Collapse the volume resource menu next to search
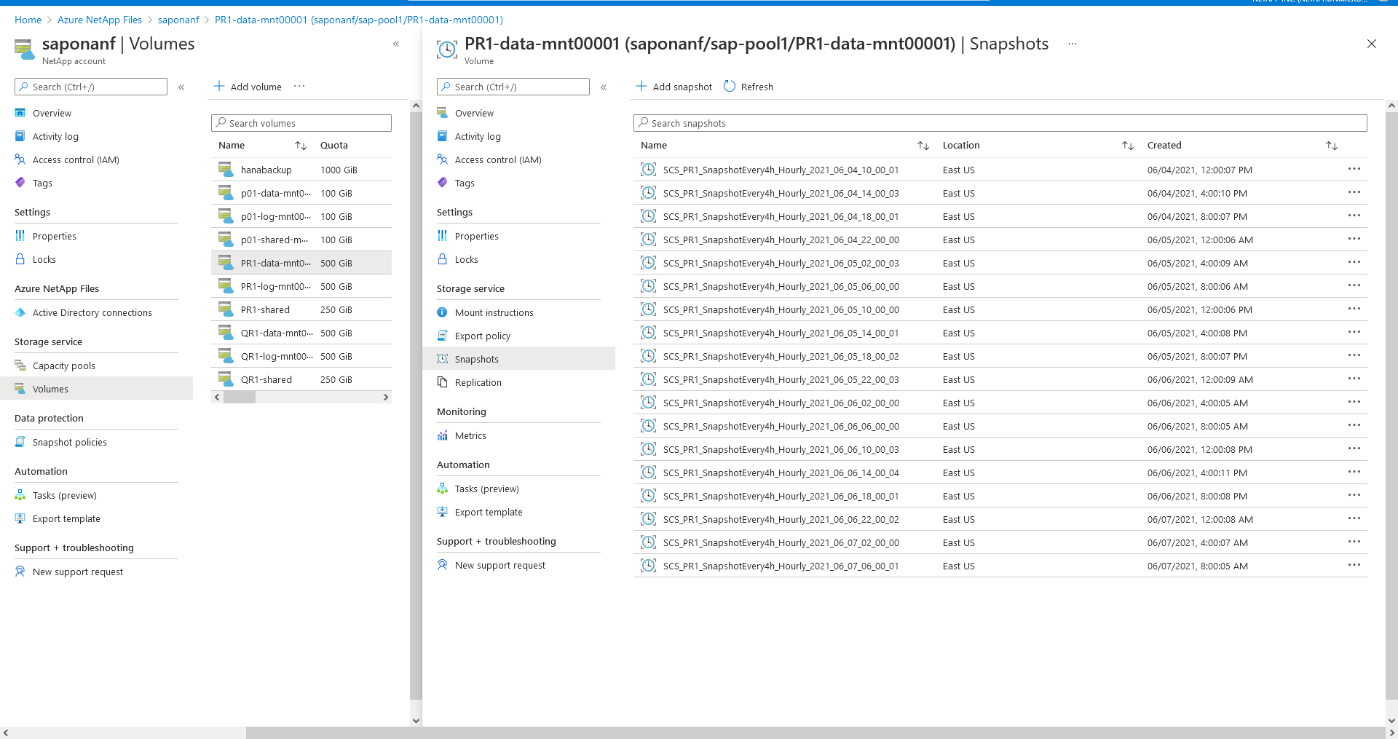1398x739 pixels. coord(604,87)
